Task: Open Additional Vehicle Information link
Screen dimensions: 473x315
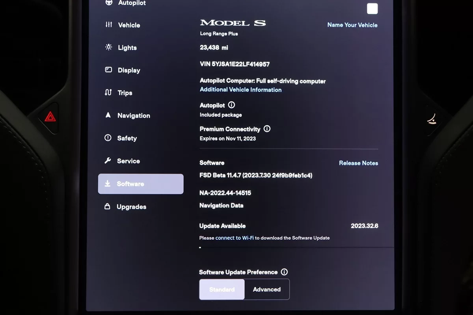Action: tap(240, 90)
